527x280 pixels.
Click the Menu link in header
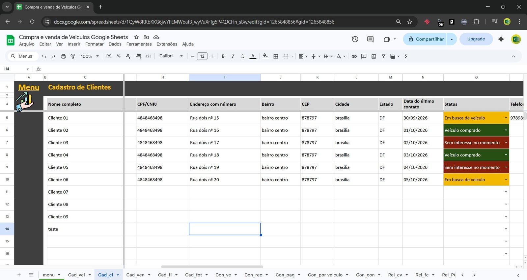pos(29,87)
